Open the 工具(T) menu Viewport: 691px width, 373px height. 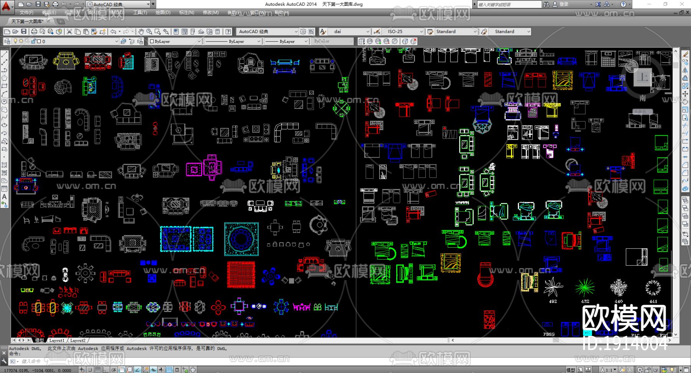click(x=140, y=13)
